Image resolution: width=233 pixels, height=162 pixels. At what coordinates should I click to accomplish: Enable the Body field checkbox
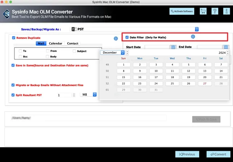click(47, 56)
